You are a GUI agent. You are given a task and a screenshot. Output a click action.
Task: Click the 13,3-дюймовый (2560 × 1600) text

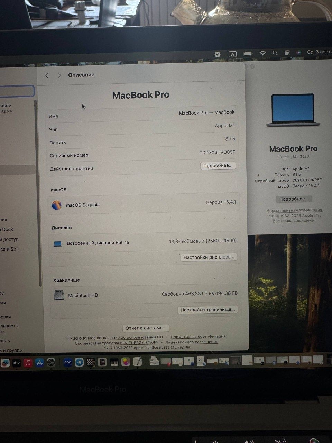click(x=203, y=241)
